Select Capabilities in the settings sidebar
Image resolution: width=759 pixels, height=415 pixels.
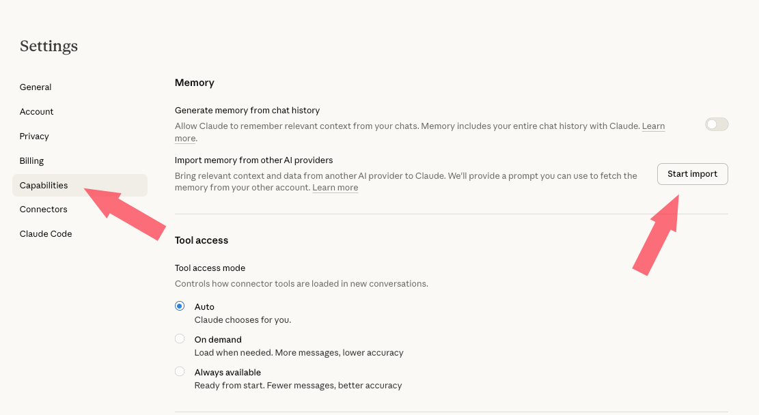pos(44,186)
